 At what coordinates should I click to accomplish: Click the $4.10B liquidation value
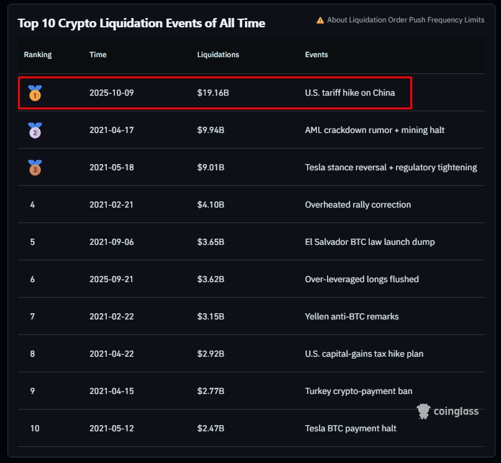click(x=211, y=204)
